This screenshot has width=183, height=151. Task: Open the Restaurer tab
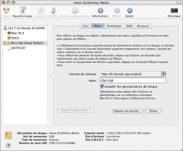(143, 26)
